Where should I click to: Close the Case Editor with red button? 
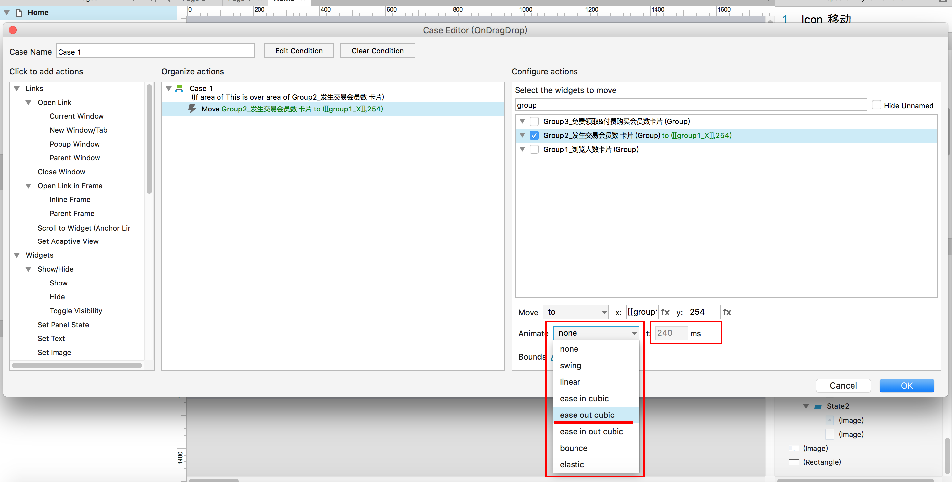tap(13, 30)
